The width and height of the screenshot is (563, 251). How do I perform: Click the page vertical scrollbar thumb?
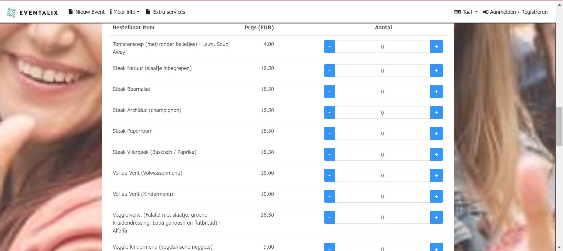(x=559, y=126)
